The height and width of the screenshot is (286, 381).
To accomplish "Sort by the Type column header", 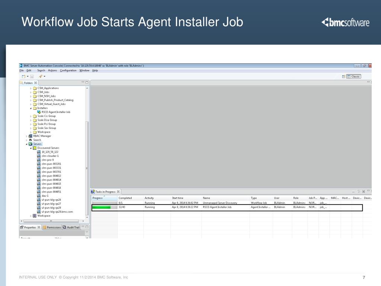I will point(261,198).
